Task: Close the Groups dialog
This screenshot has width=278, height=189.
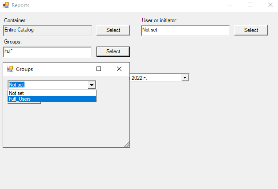Action: click(x=119, y=69)
